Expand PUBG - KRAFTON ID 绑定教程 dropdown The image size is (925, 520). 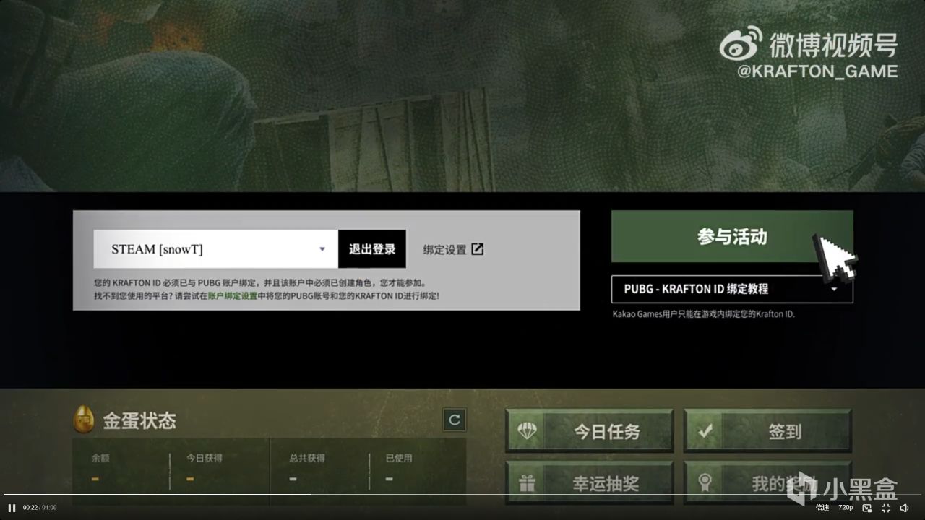pyautogui.click(x=732, y=289)
